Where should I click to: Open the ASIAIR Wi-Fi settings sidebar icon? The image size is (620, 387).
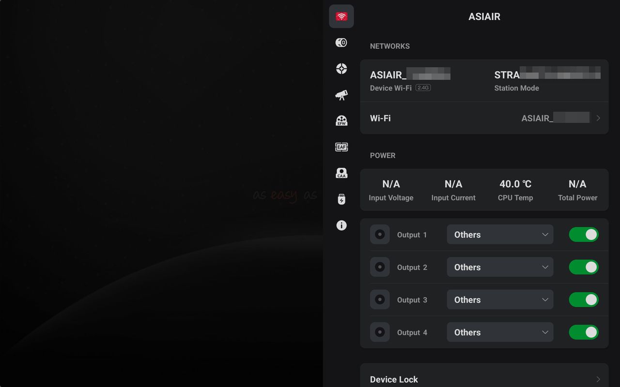341,16
